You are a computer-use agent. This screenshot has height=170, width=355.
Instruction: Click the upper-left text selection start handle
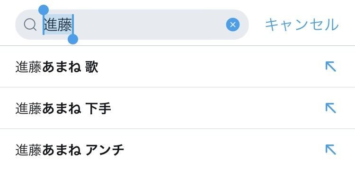point(44,10)
